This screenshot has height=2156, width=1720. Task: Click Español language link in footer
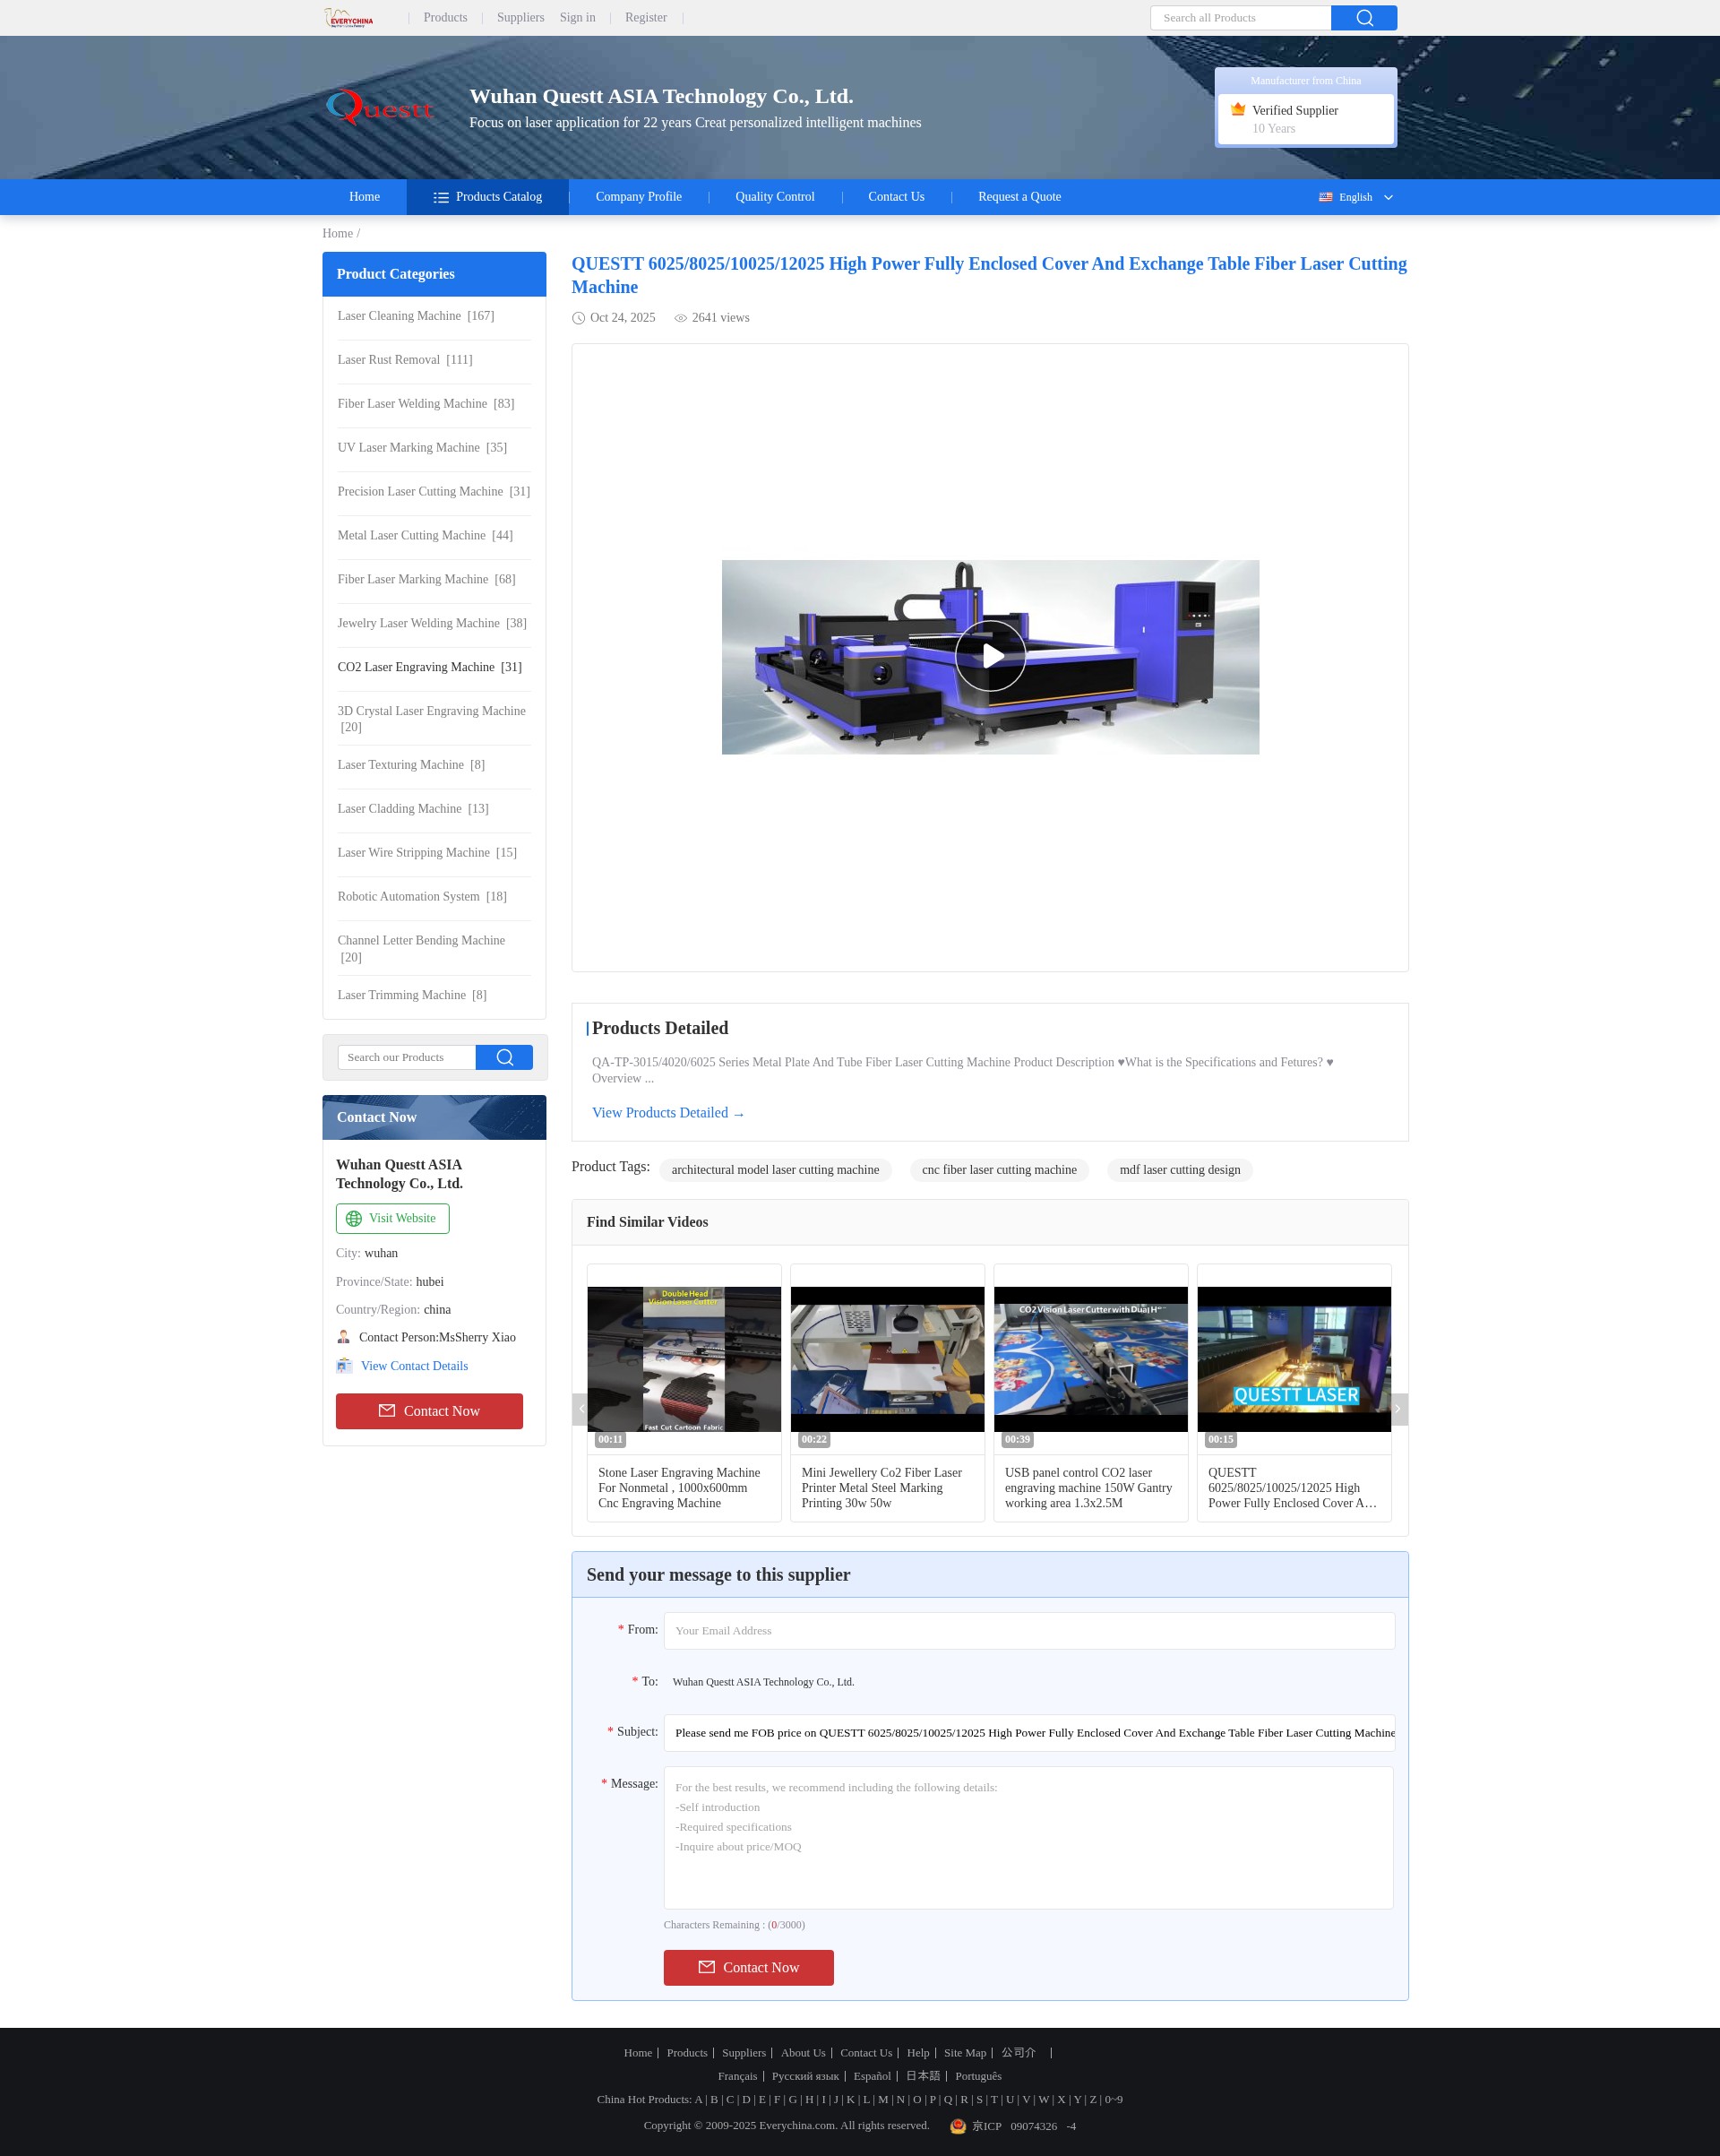872,2076
